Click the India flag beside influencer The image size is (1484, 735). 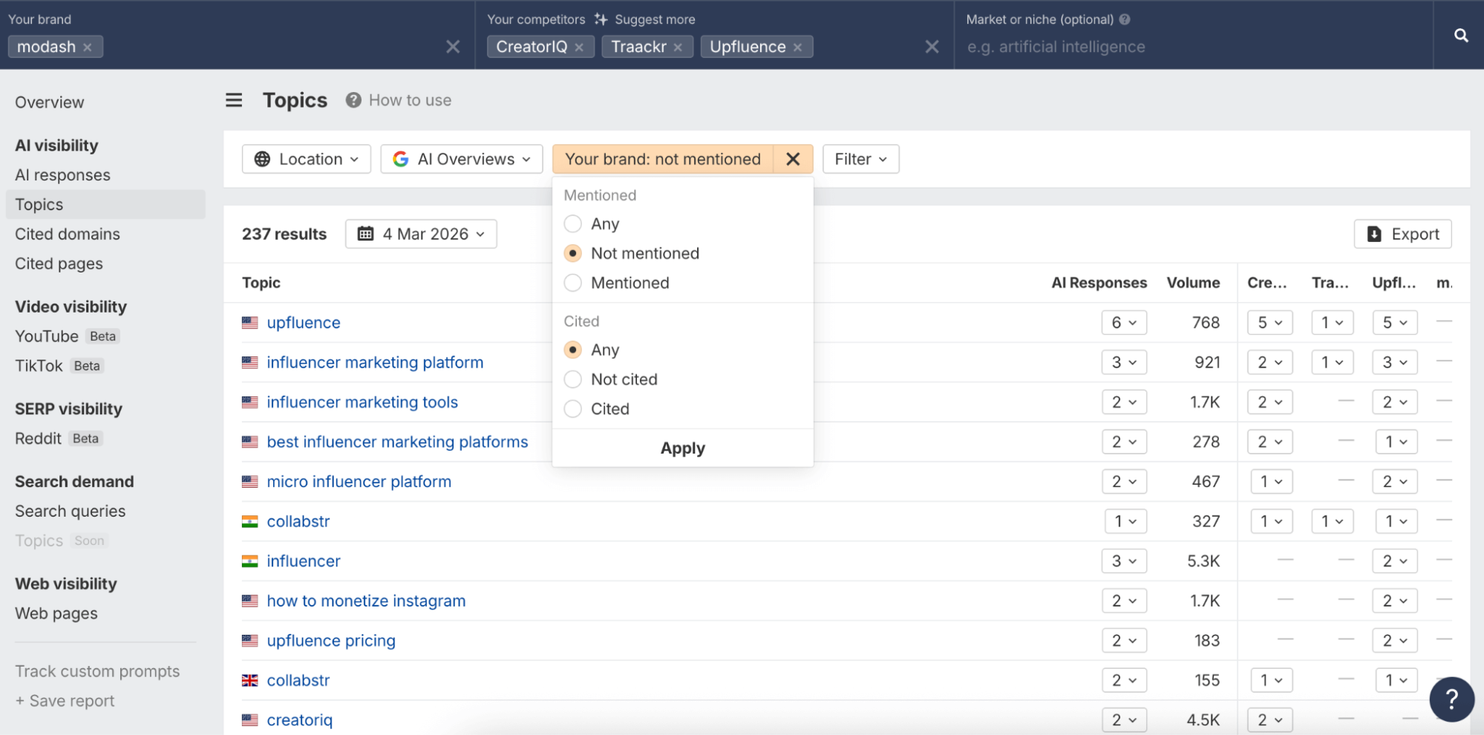coord(250,561)
